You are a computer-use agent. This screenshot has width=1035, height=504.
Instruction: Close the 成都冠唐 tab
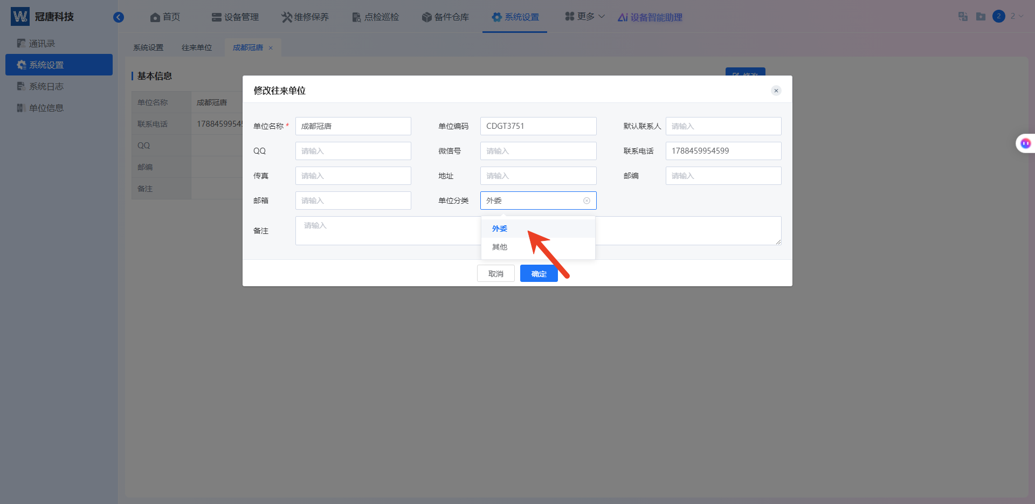pos(271,48)
